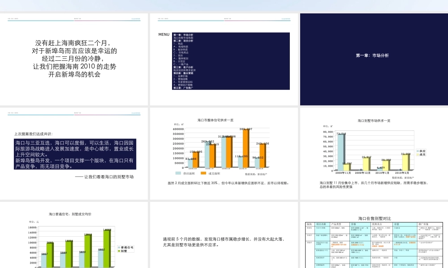Open the slide starting with '没有赶上海南疯狂二个月'

pyautogui.click(x=74, y=59)
